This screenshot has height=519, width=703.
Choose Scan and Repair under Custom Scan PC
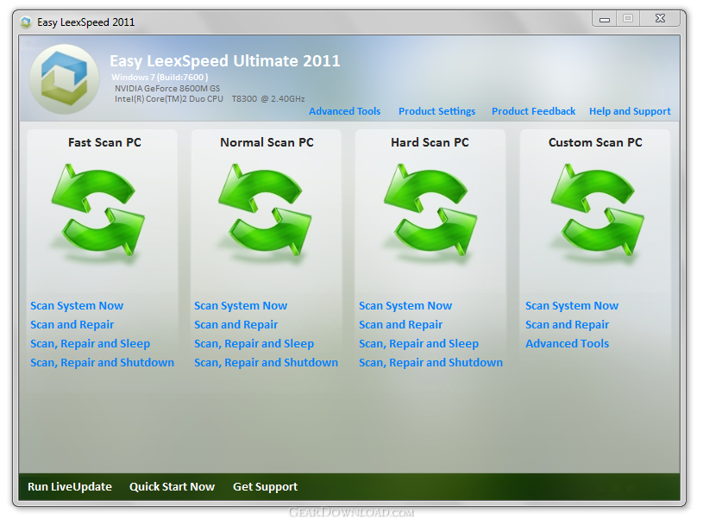click(x=567, y=324)
